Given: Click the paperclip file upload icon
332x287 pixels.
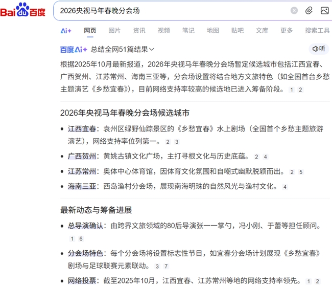Looking at the screenshot, I should tap(309, 11).
